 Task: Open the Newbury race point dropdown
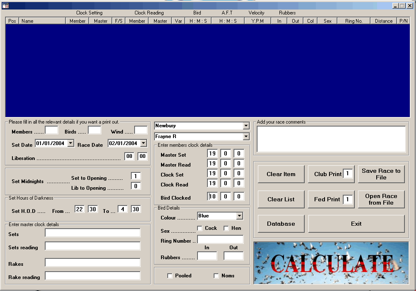(x=246, y=126)
